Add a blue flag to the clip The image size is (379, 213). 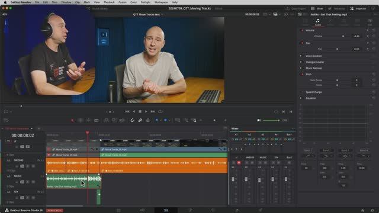[x=156, y=120]
